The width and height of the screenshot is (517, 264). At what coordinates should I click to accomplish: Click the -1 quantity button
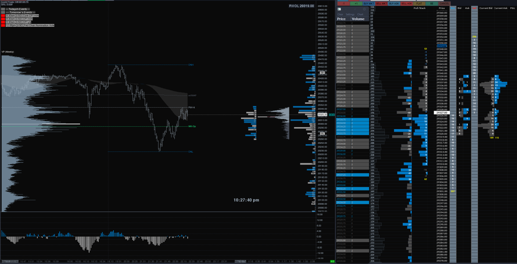tap(343, 3)
